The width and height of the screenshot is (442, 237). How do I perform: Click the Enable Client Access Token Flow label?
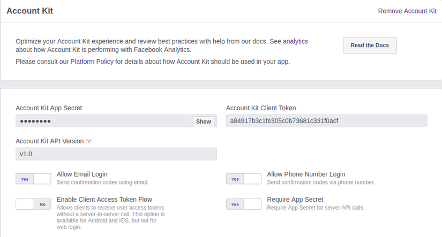coord(104,200)
